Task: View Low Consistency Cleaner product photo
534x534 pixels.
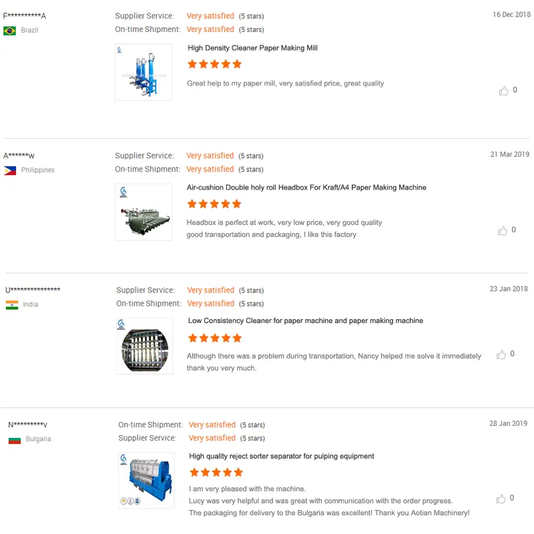Action: 144,346
